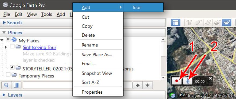Check the Temporary Places checkbox

coord(8,74)
